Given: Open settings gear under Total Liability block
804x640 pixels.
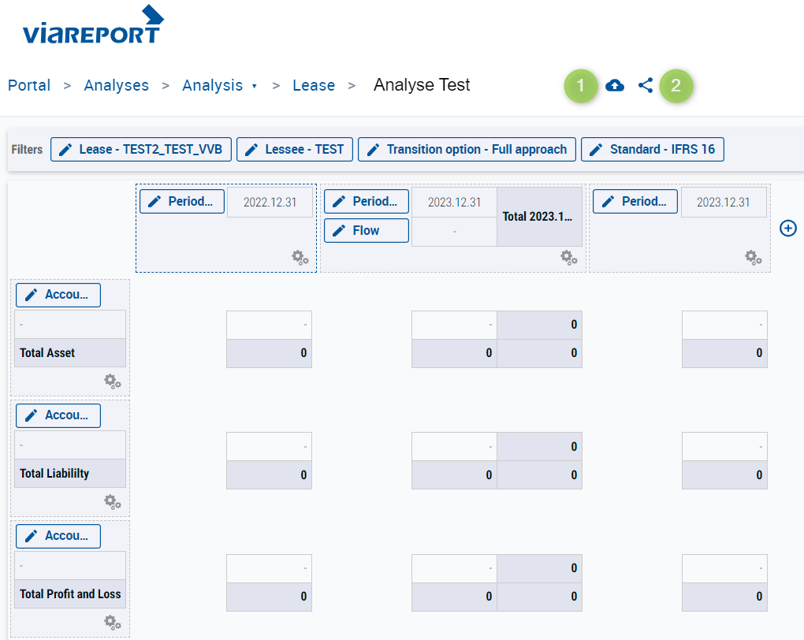Looking at the screenshot, I should coord(112,501).
